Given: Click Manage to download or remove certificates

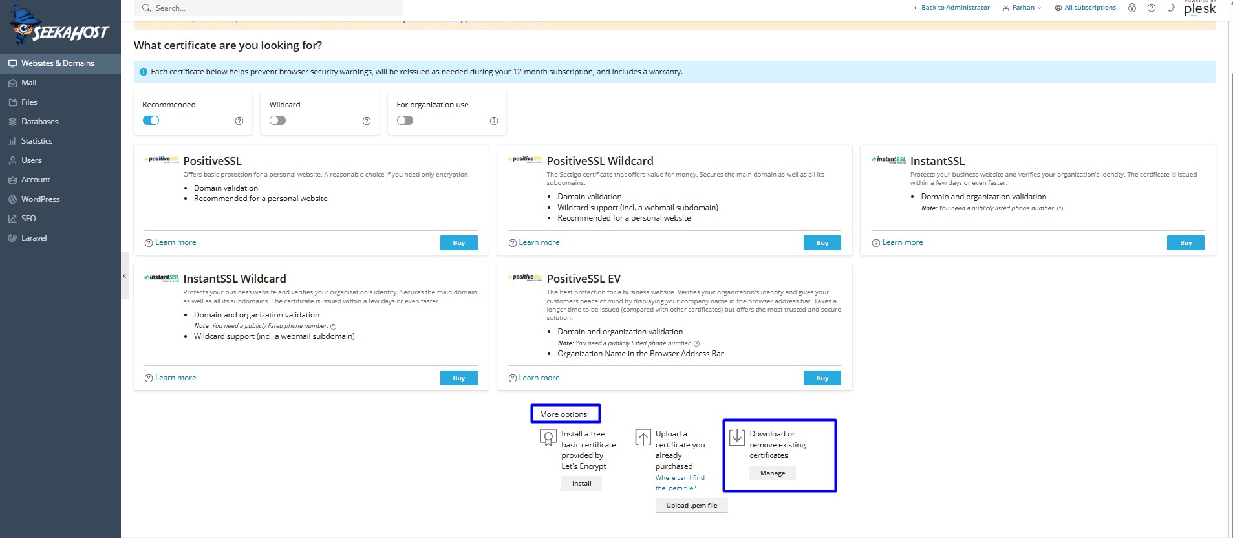Looking at the screenshot, I should click(x=773, y=473).
